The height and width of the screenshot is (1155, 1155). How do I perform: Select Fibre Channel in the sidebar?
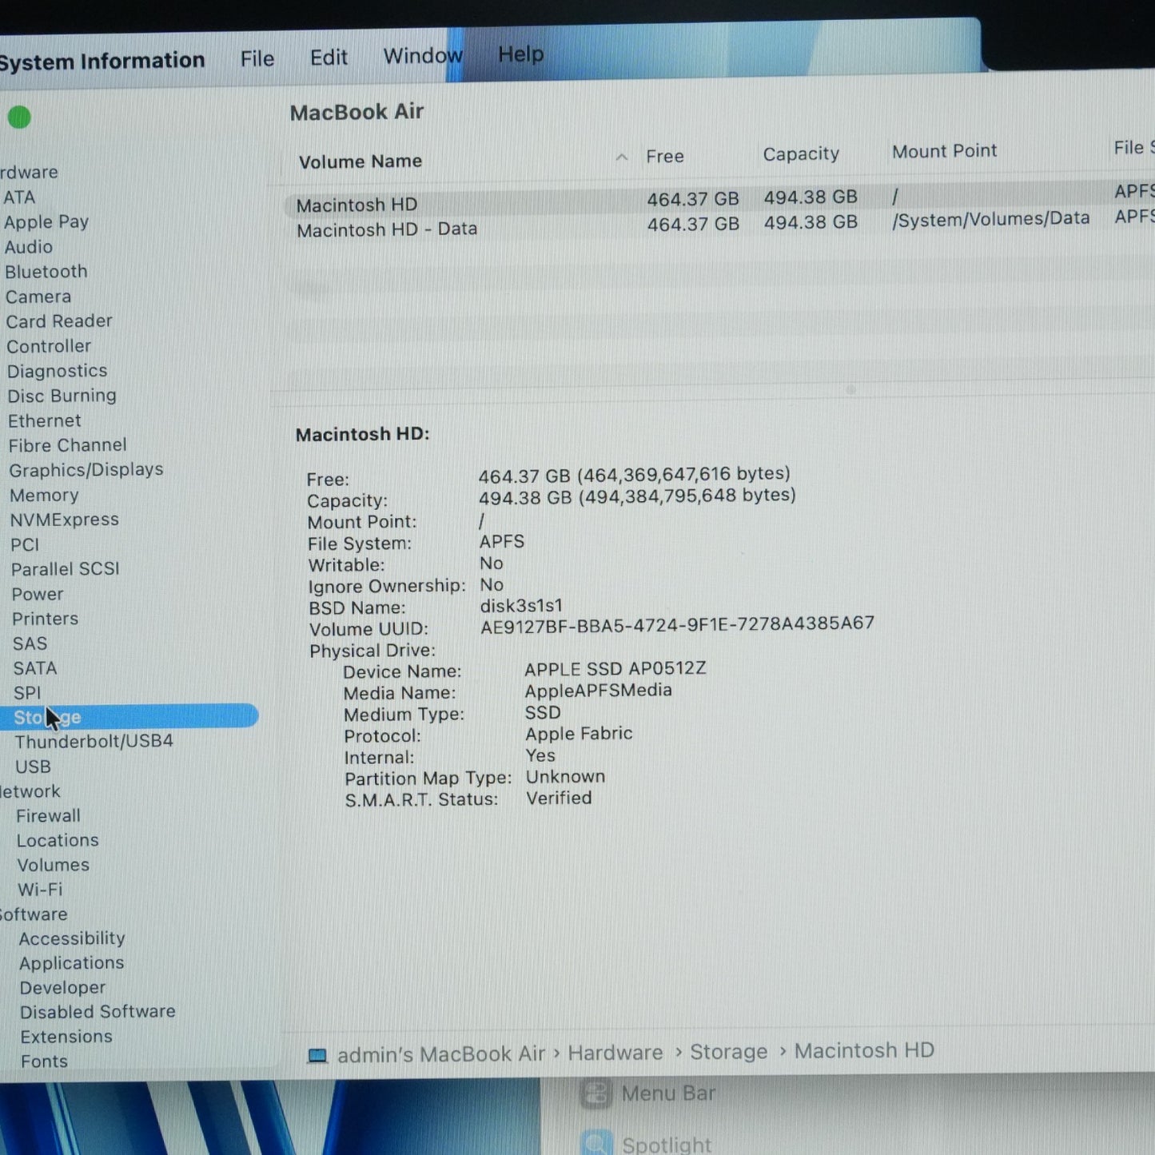68,445
